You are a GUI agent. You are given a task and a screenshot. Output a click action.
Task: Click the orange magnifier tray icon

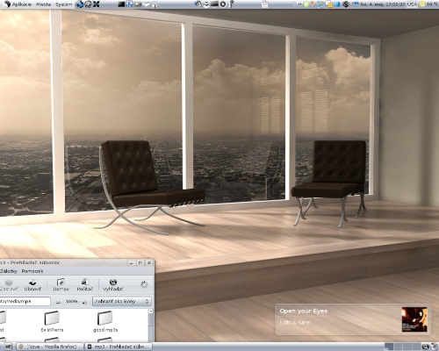click(x=313, y=4)
